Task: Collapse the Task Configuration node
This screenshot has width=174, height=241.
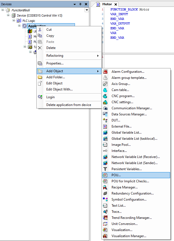Action: coord(25,46)
